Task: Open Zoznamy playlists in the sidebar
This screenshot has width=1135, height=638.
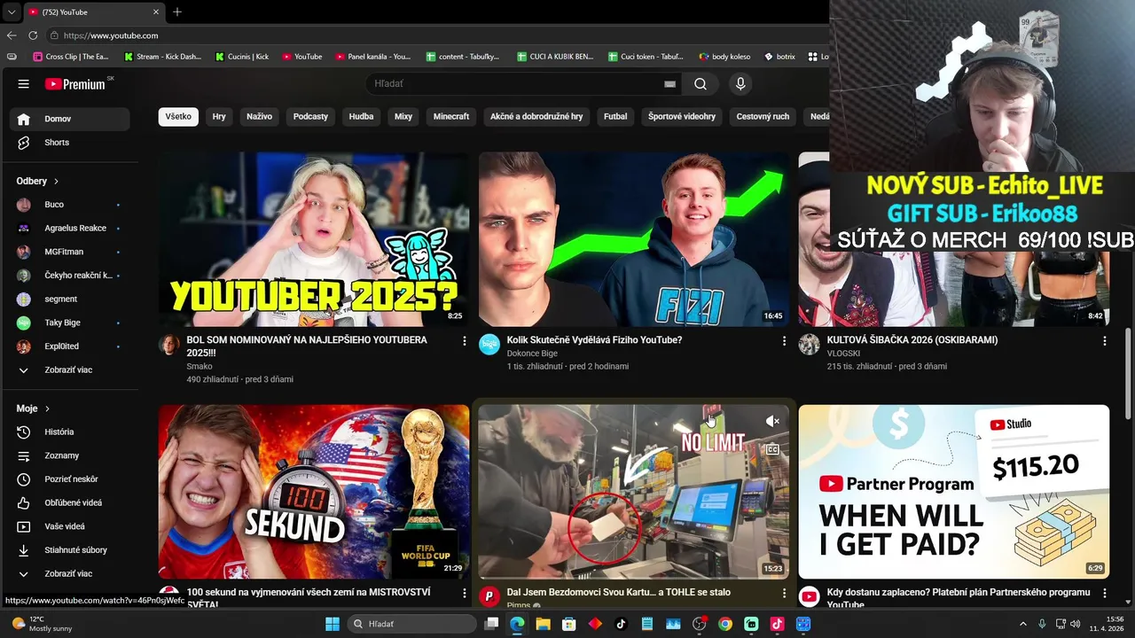Action: coord(70,455)
